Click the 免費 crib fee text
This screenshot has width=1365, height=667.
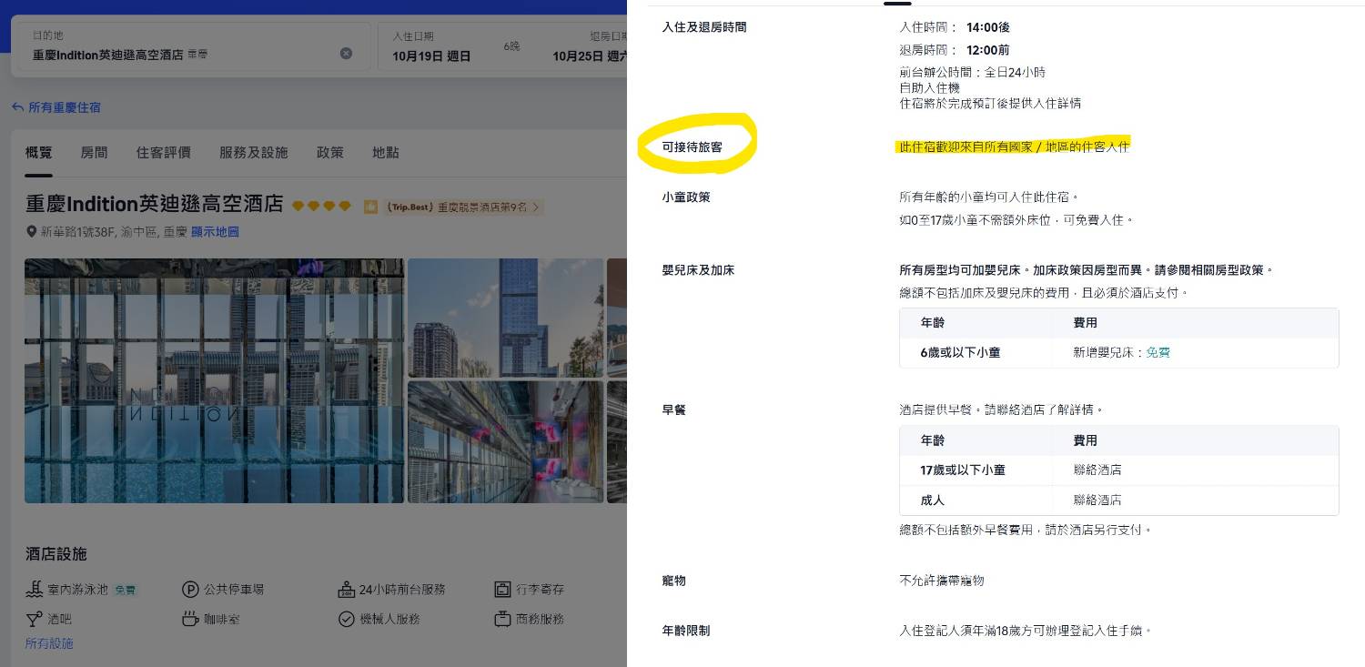coord(1158,352)
